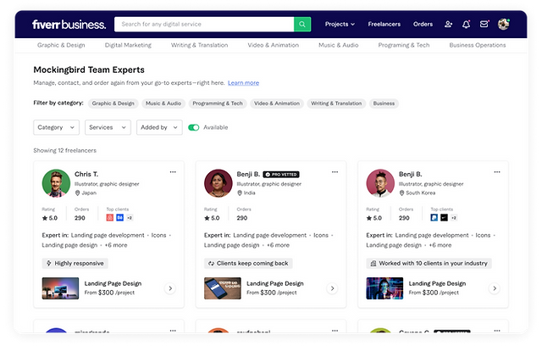Click +6 more on India Benji B. card
Viewport: 542px width, 346px height.
tap(278, 245)
